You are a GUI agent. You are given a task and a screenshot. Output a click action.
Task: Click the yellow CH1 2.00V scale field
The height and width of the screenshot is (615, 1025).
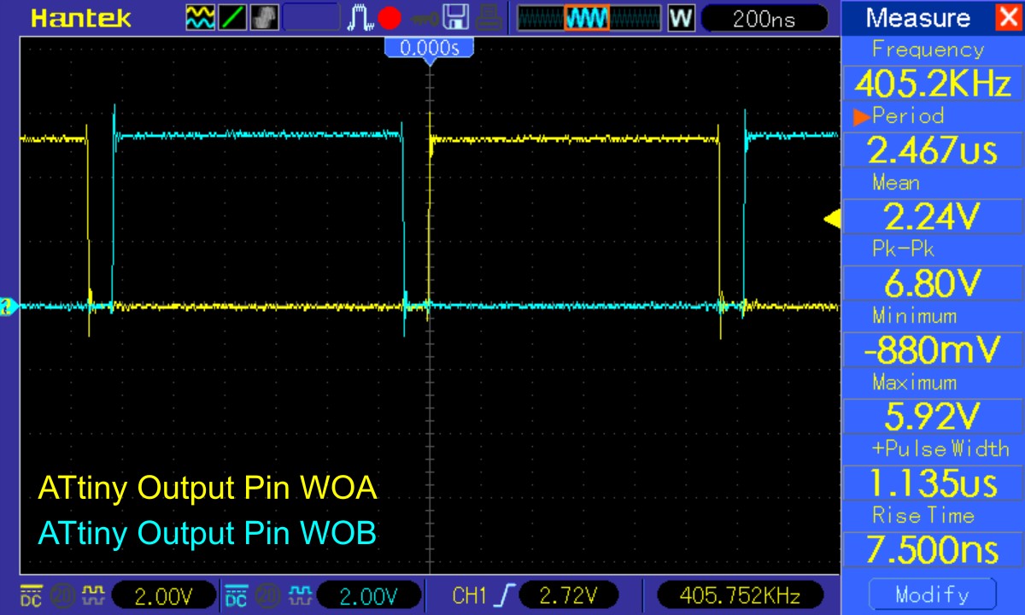tap(164, 594)
